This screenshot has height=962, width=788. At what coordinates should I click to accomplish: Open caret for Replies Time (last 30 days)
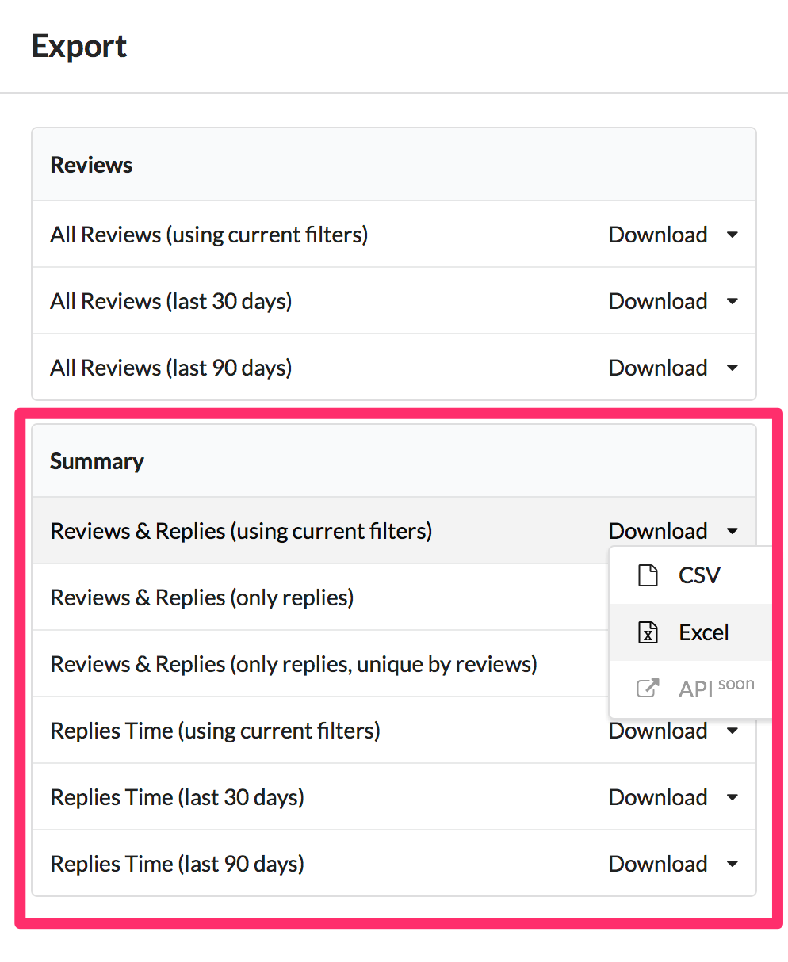pyautogui.click(x=733, y=798)
